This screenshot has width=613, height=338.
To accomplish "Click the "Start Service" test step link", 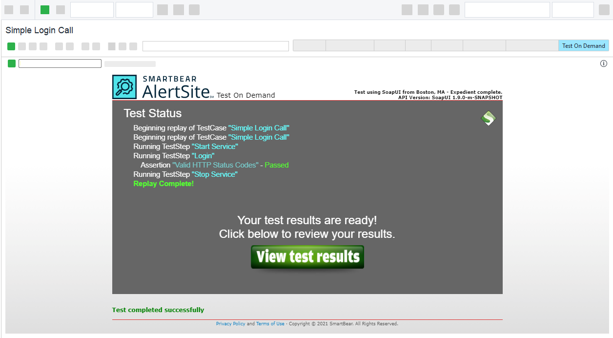I will 215,147.
